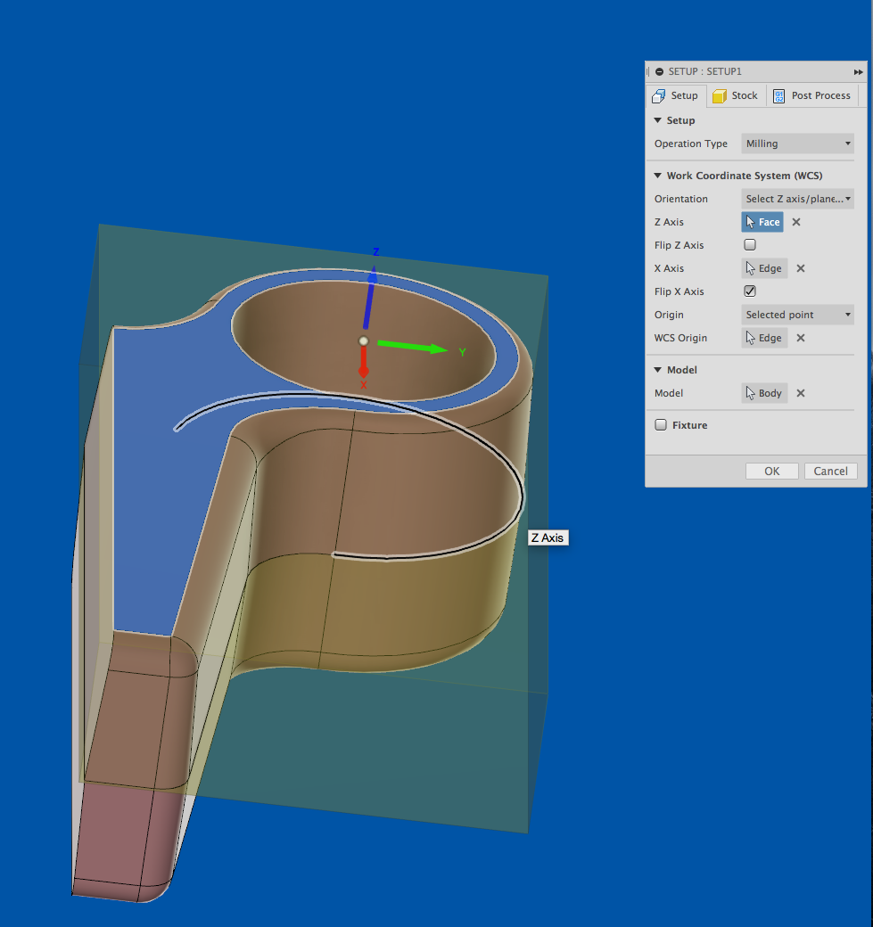Select the Model Body button
The image size is (873, 927).
pyautogui.click(x=764, y=393)
